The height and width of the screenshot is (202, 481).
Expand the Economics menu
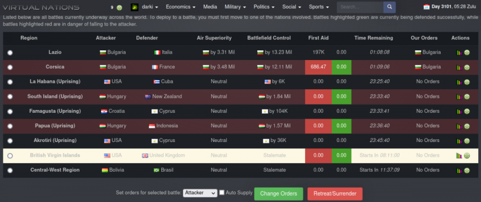coord(180,7)
